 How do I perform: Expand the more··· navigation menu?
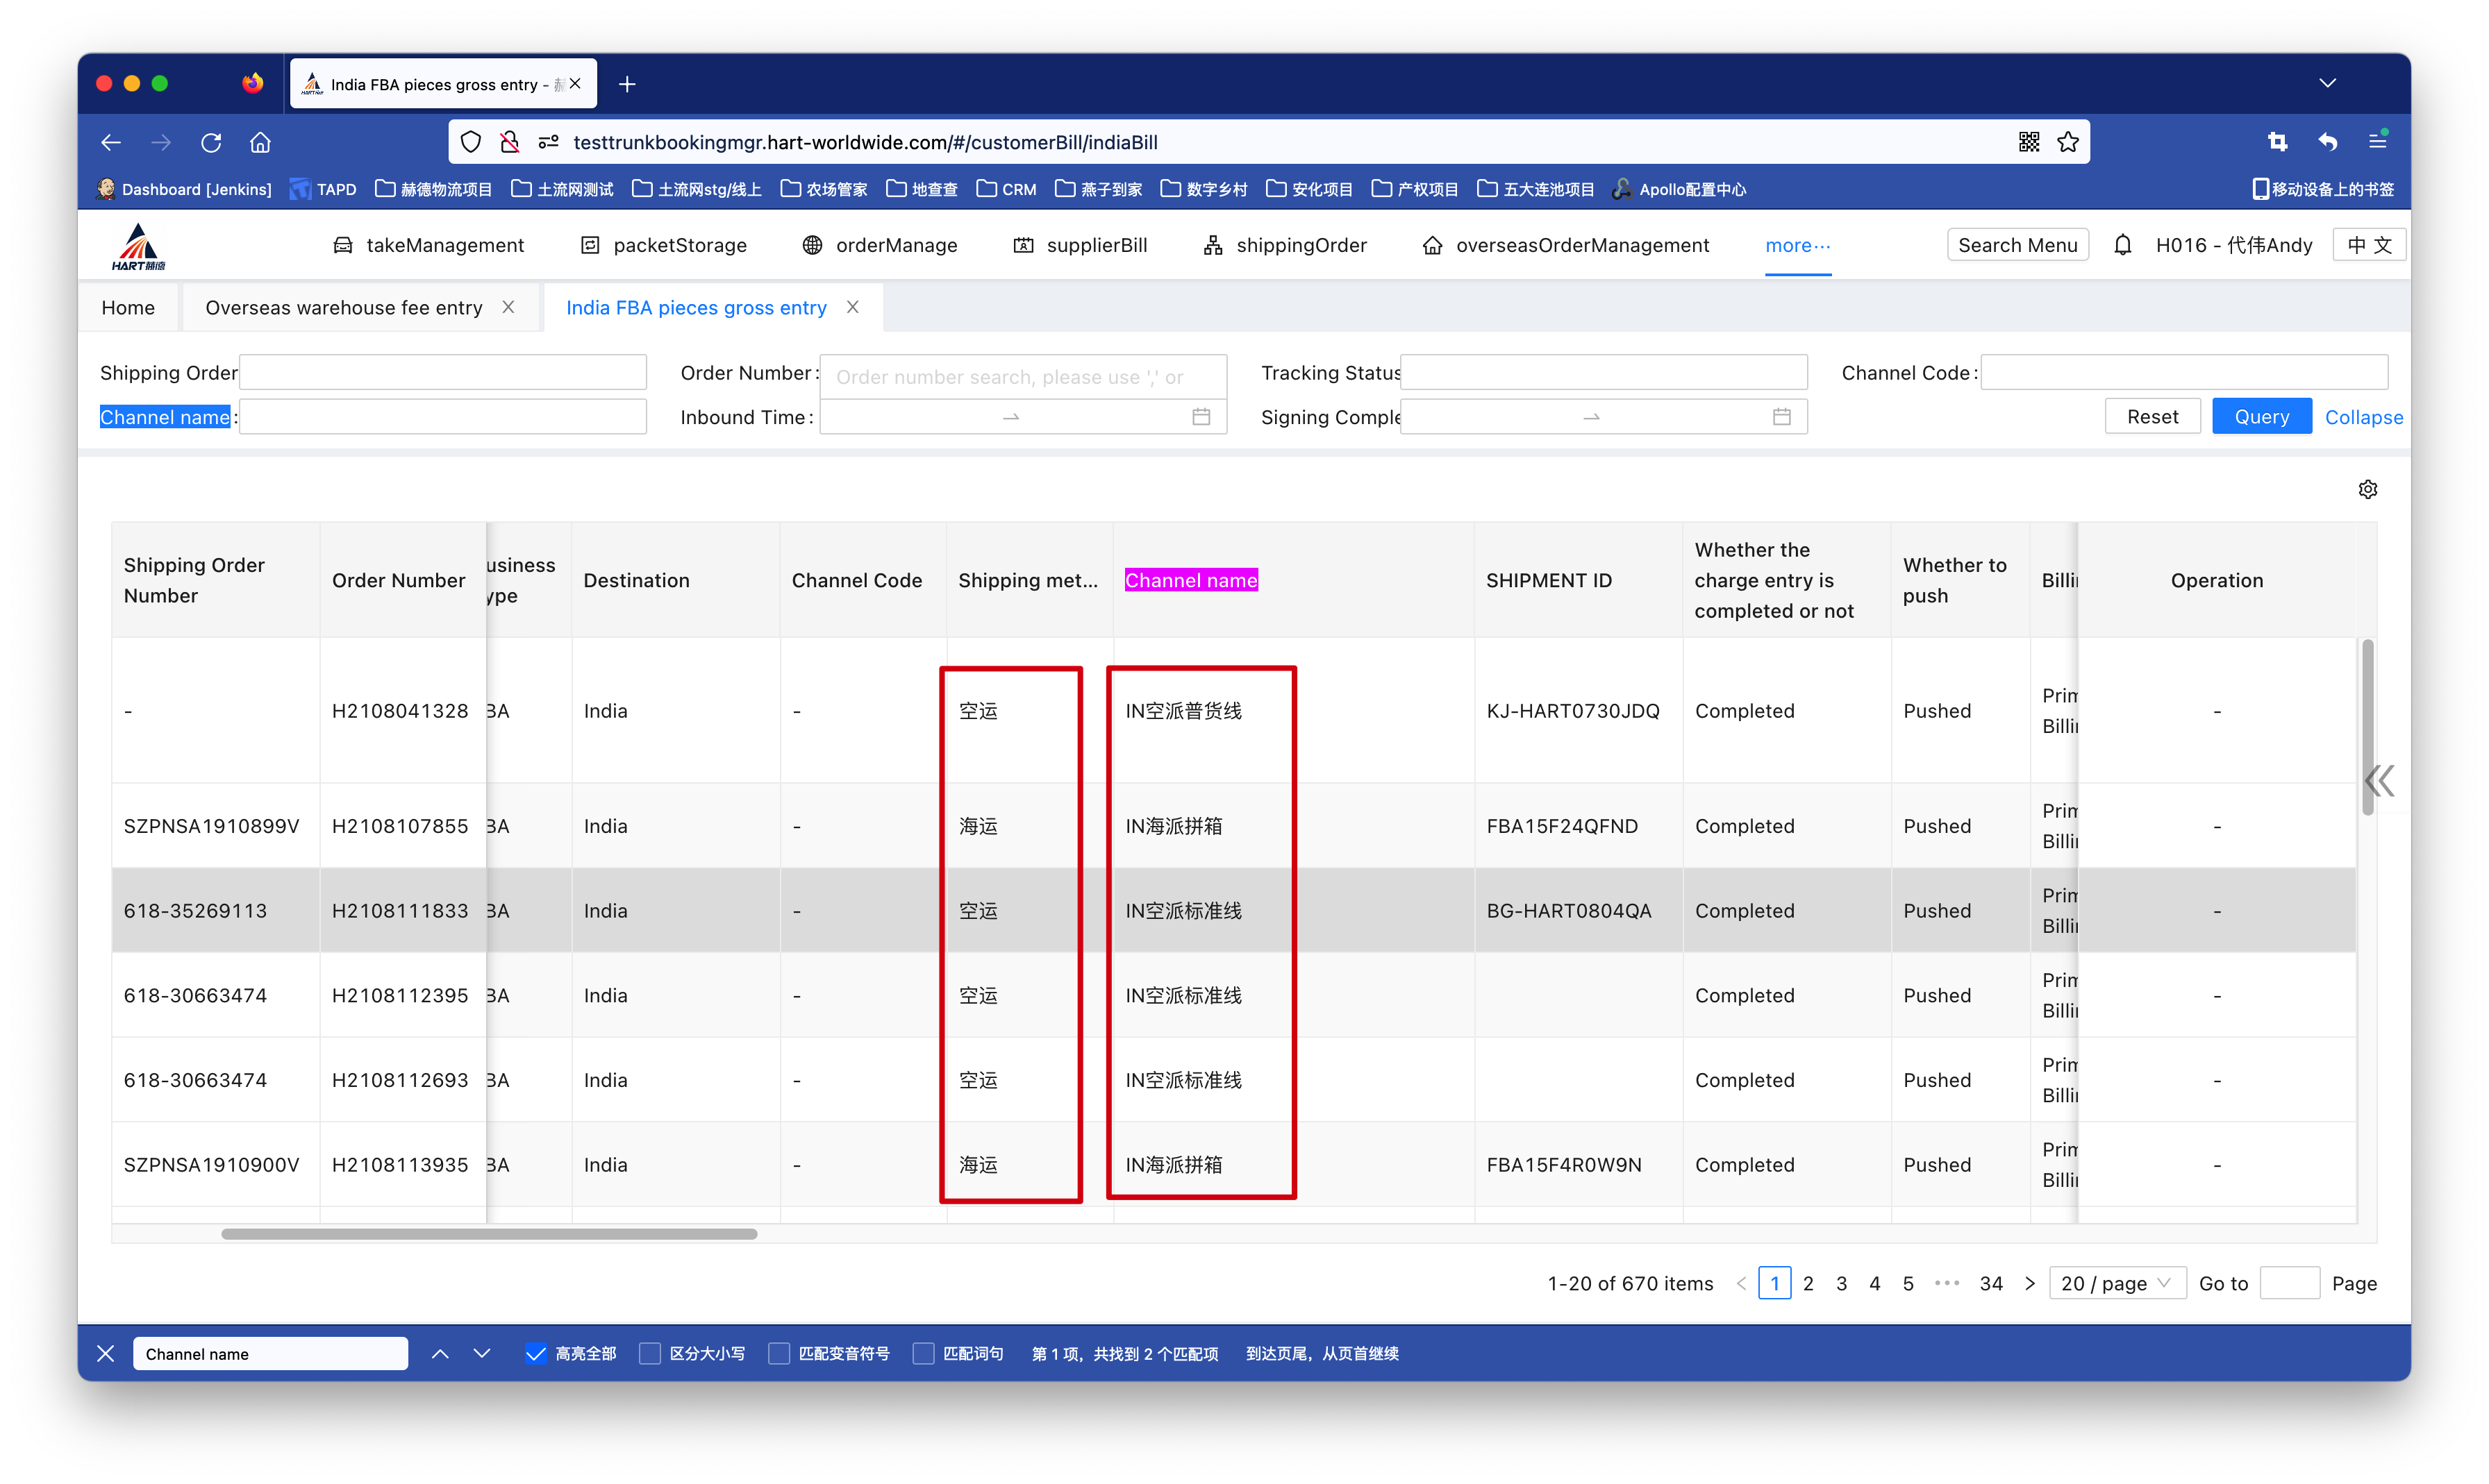coord(1797,245)
